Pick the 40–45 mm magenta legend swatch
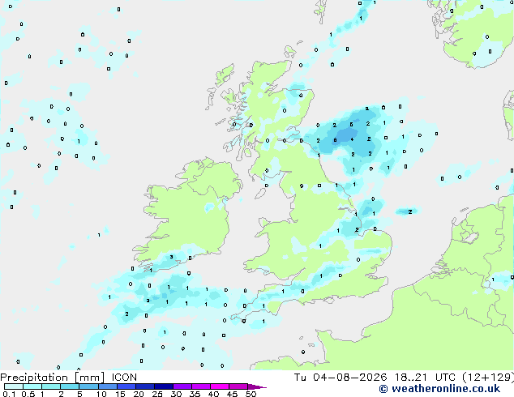The height and width of the screenshot is (397, 514). [x=220, y=386]
